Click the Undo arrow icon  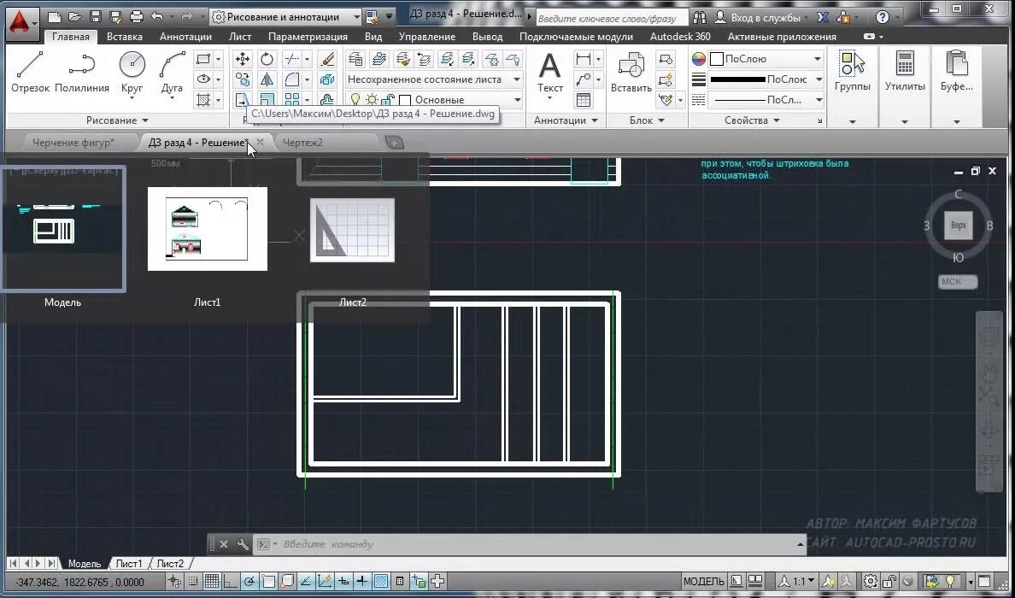pos(156,16)
